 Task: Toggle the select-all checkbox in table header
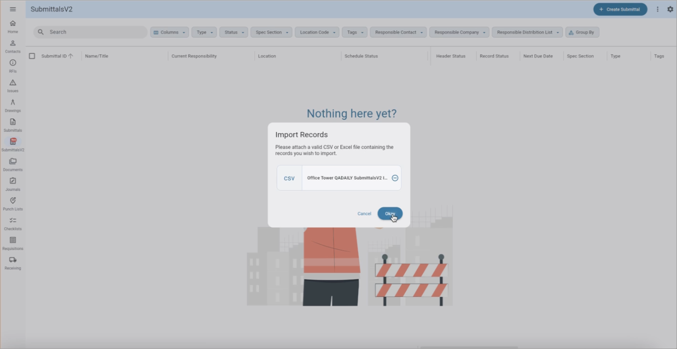[32, 56]
